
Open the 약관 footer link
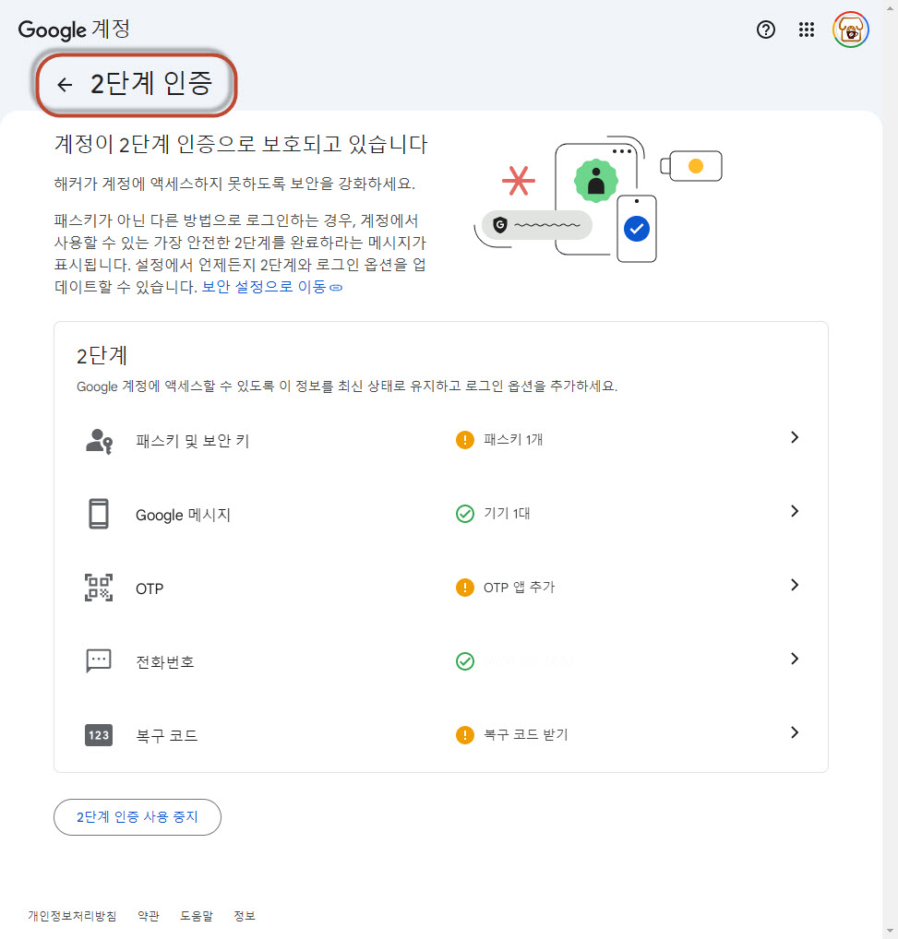tap(148, 916)
